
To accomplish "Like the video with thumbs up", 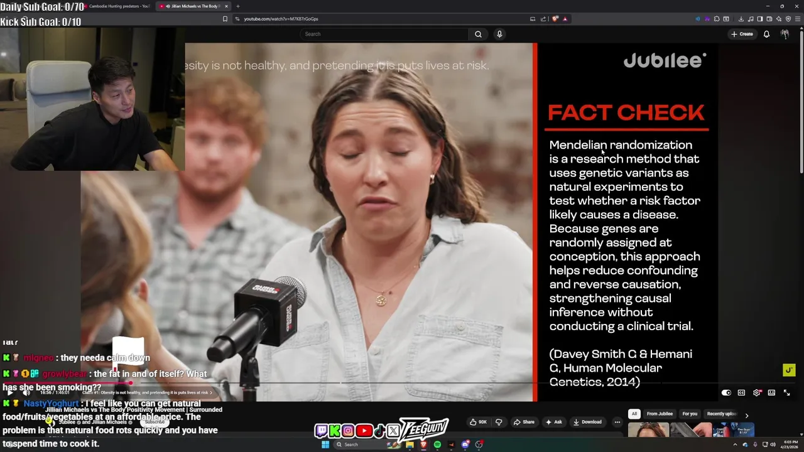I will 479,422.
